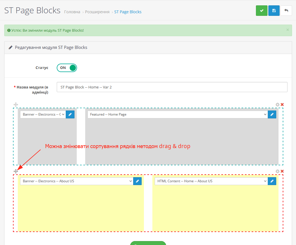The height and width of the screenshot is (245, 296).
Task: Click the Статус label
Action: 42,68
